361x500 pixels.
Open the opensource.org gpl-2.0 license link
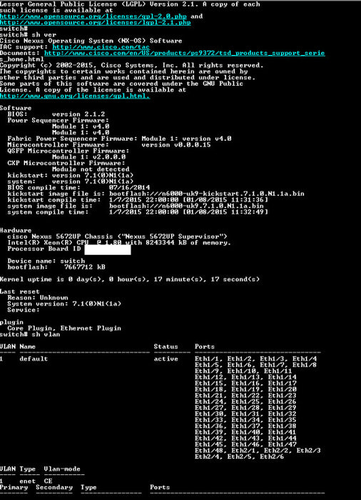93,16
